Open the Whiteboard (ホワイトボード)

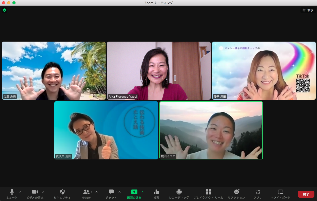[x=280, y=192]
